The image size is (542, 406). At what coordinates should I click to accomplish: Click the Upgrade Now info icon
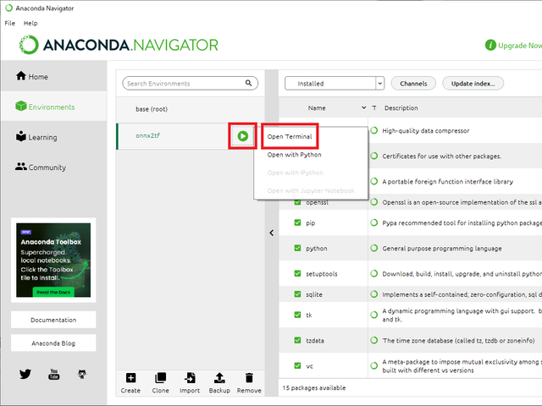490,45
